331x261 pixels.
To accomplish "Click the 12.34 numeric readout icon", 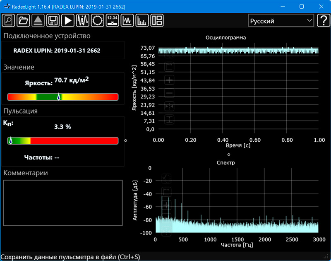I will coord(113,20).
